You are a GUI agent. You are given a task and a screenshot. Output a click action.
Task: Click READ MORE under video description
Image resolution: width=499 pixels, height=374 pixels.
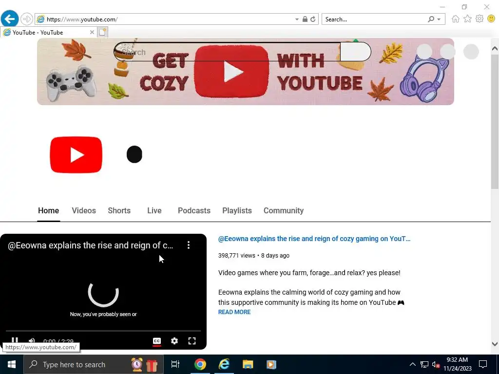point(234,312)
